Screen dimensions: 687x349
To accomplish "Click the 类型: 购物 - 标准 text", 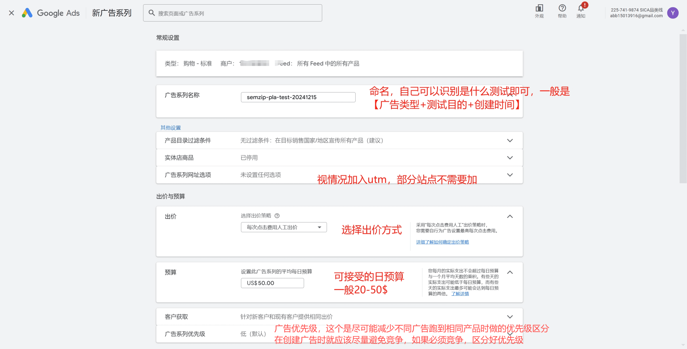I will click(188, 64).
